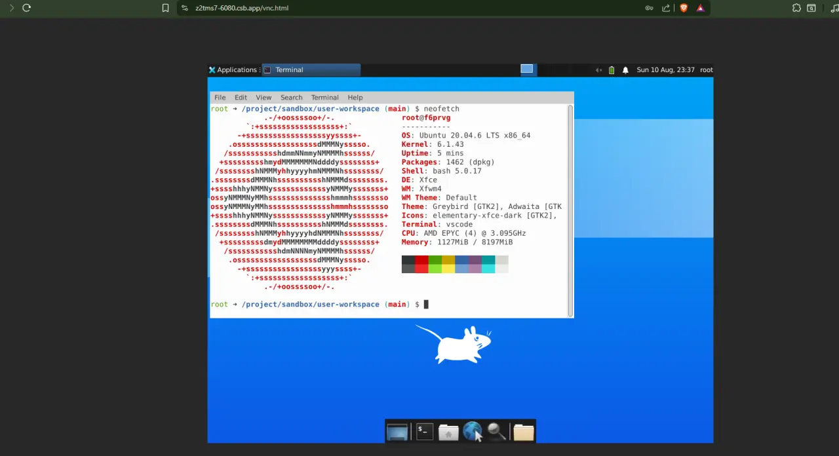Screen dimensions: 839x456
Task: Click the red color block in neofetch palette
Action: point(421,265)
